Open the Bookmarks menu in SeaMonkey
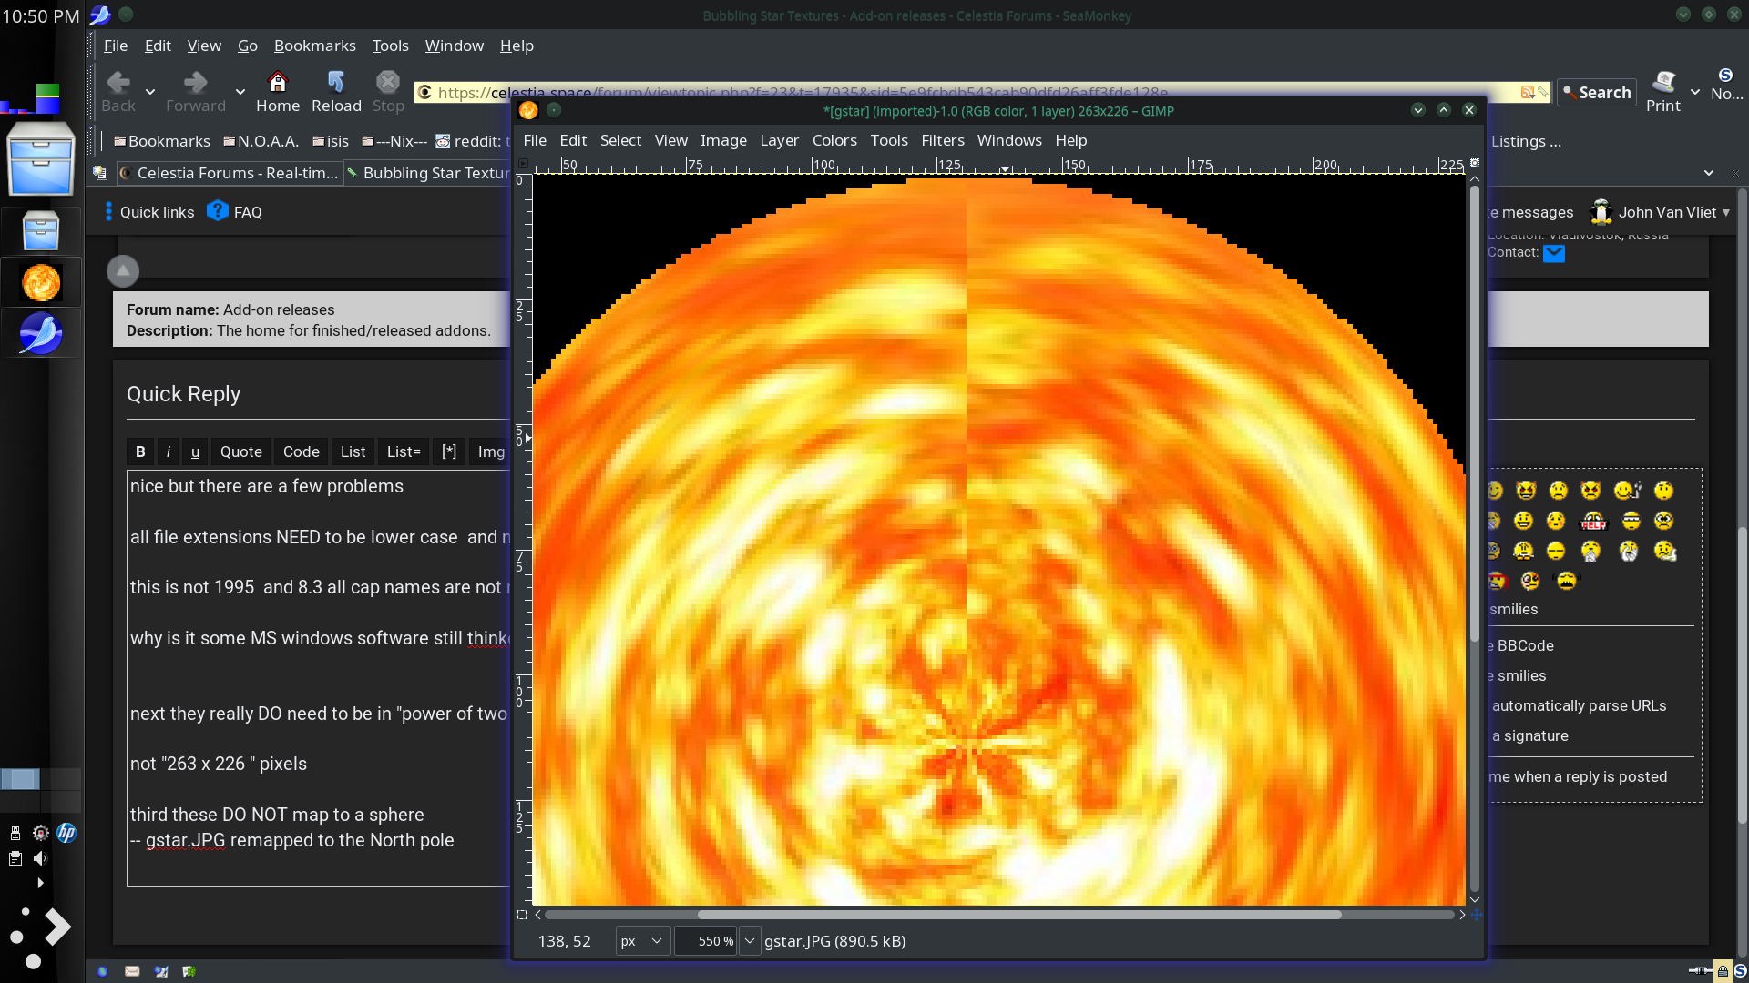Viewport: 1749px width, 983px height. pos(314,46)
